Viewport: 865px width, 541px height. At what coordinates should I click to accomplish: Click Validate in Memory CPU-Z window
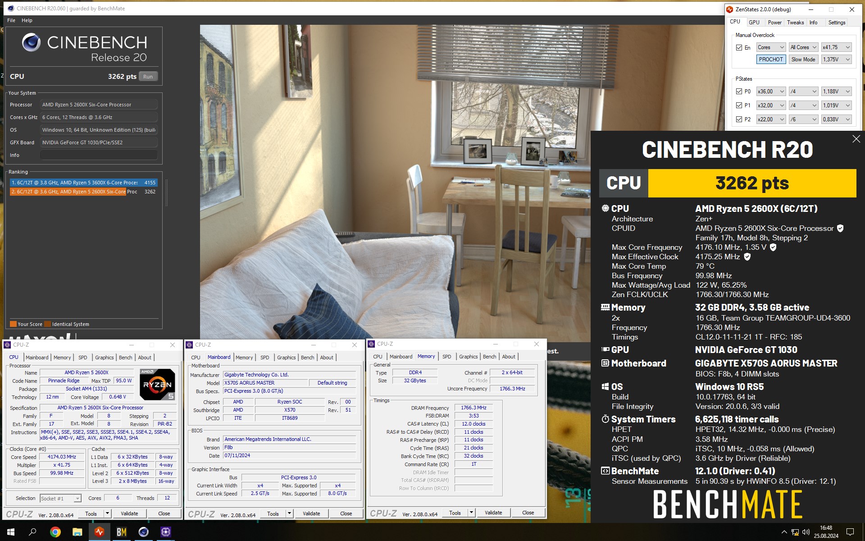point(493,513)
